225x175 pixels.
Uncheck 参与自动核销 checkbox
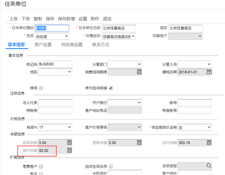111,88
